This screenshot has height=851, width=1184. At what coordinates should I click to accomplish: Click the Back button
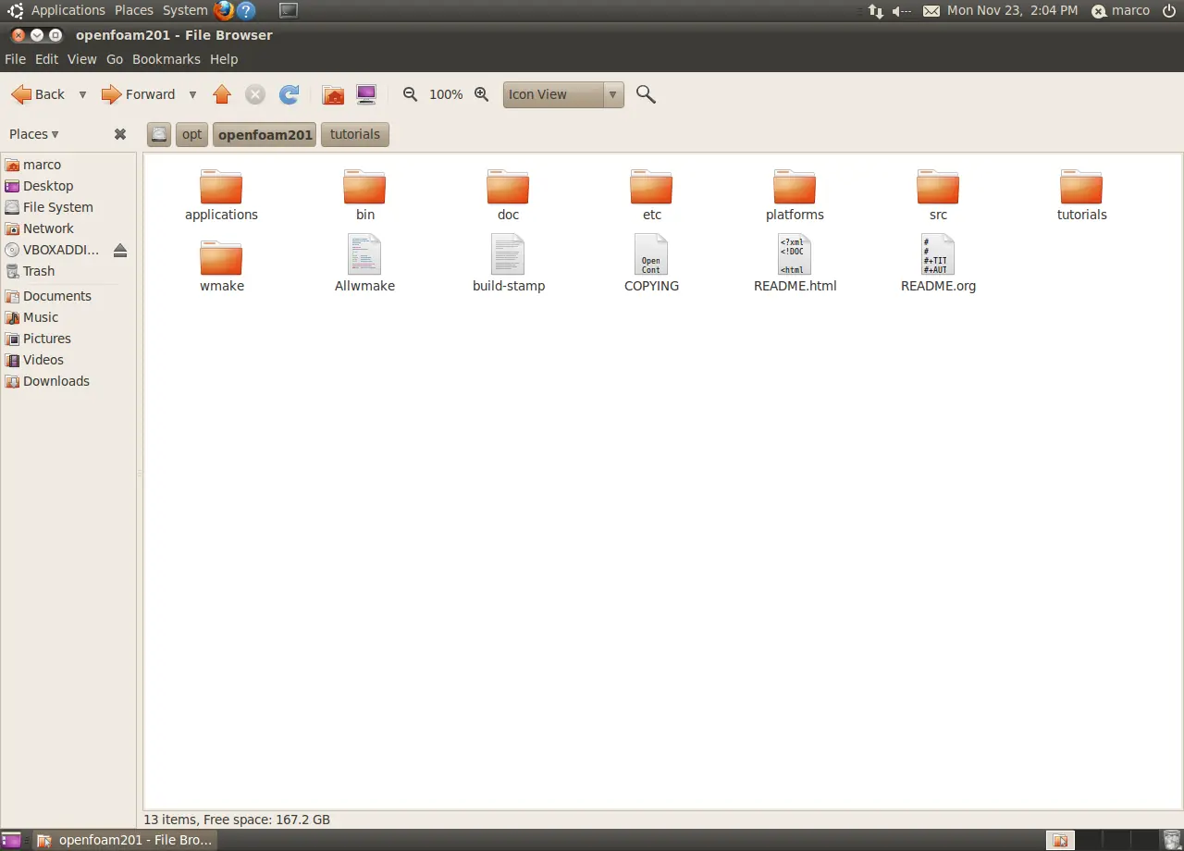[x=38, y=94]
